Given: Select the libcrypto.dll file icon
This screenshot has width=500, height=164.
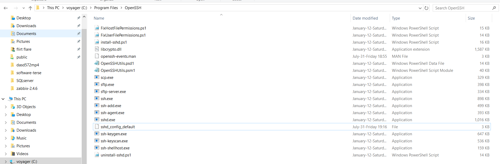Looking at the screenshot, I should (97, 49).
